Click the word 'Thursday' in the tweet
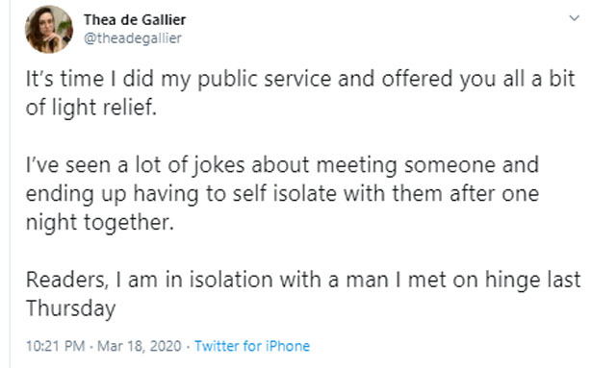 [x=70, y=308]
